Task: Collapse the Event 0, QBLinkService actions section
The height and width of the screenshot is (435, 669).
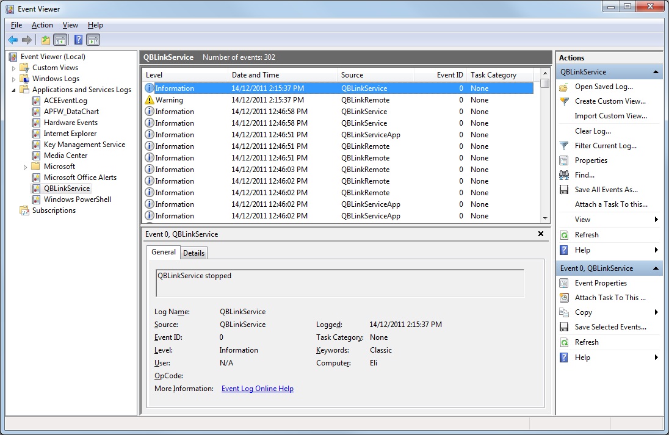Action: [656, 268]
